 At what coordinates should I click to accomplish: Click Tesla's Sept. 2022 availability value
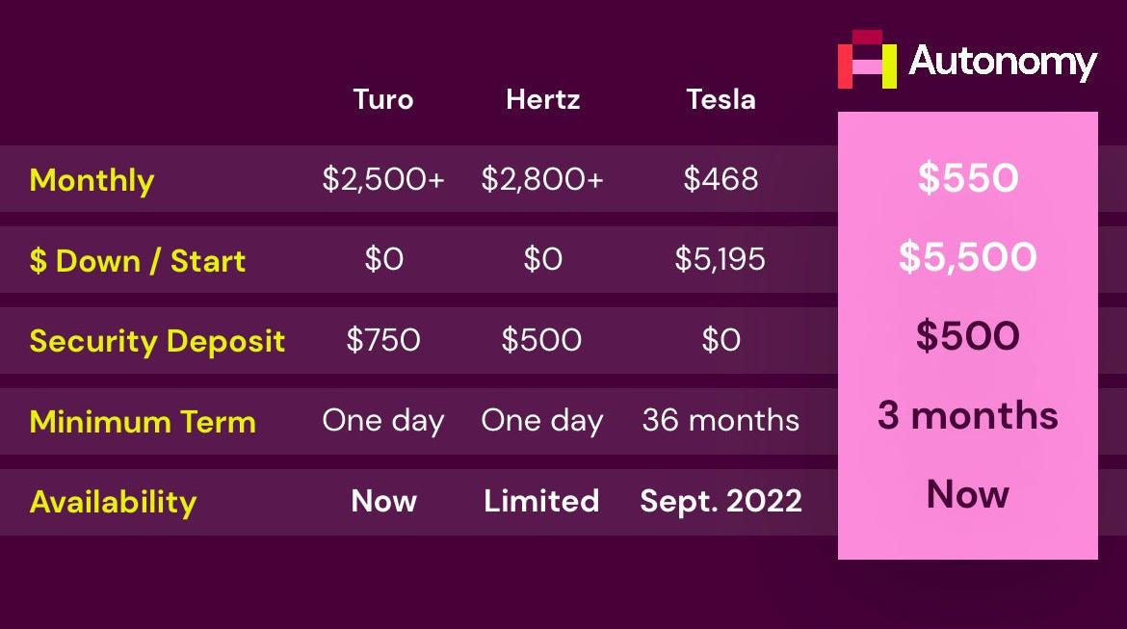click(x=721, y=501)
